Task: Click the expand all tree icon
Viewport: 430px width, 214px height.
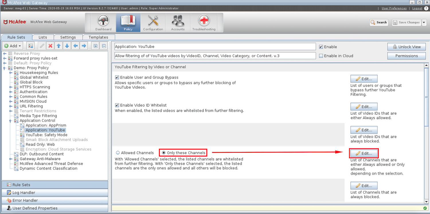Action: point(95,46)
